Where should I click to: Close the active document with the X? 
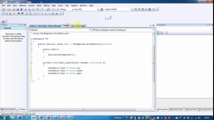[x=153, y=25]
